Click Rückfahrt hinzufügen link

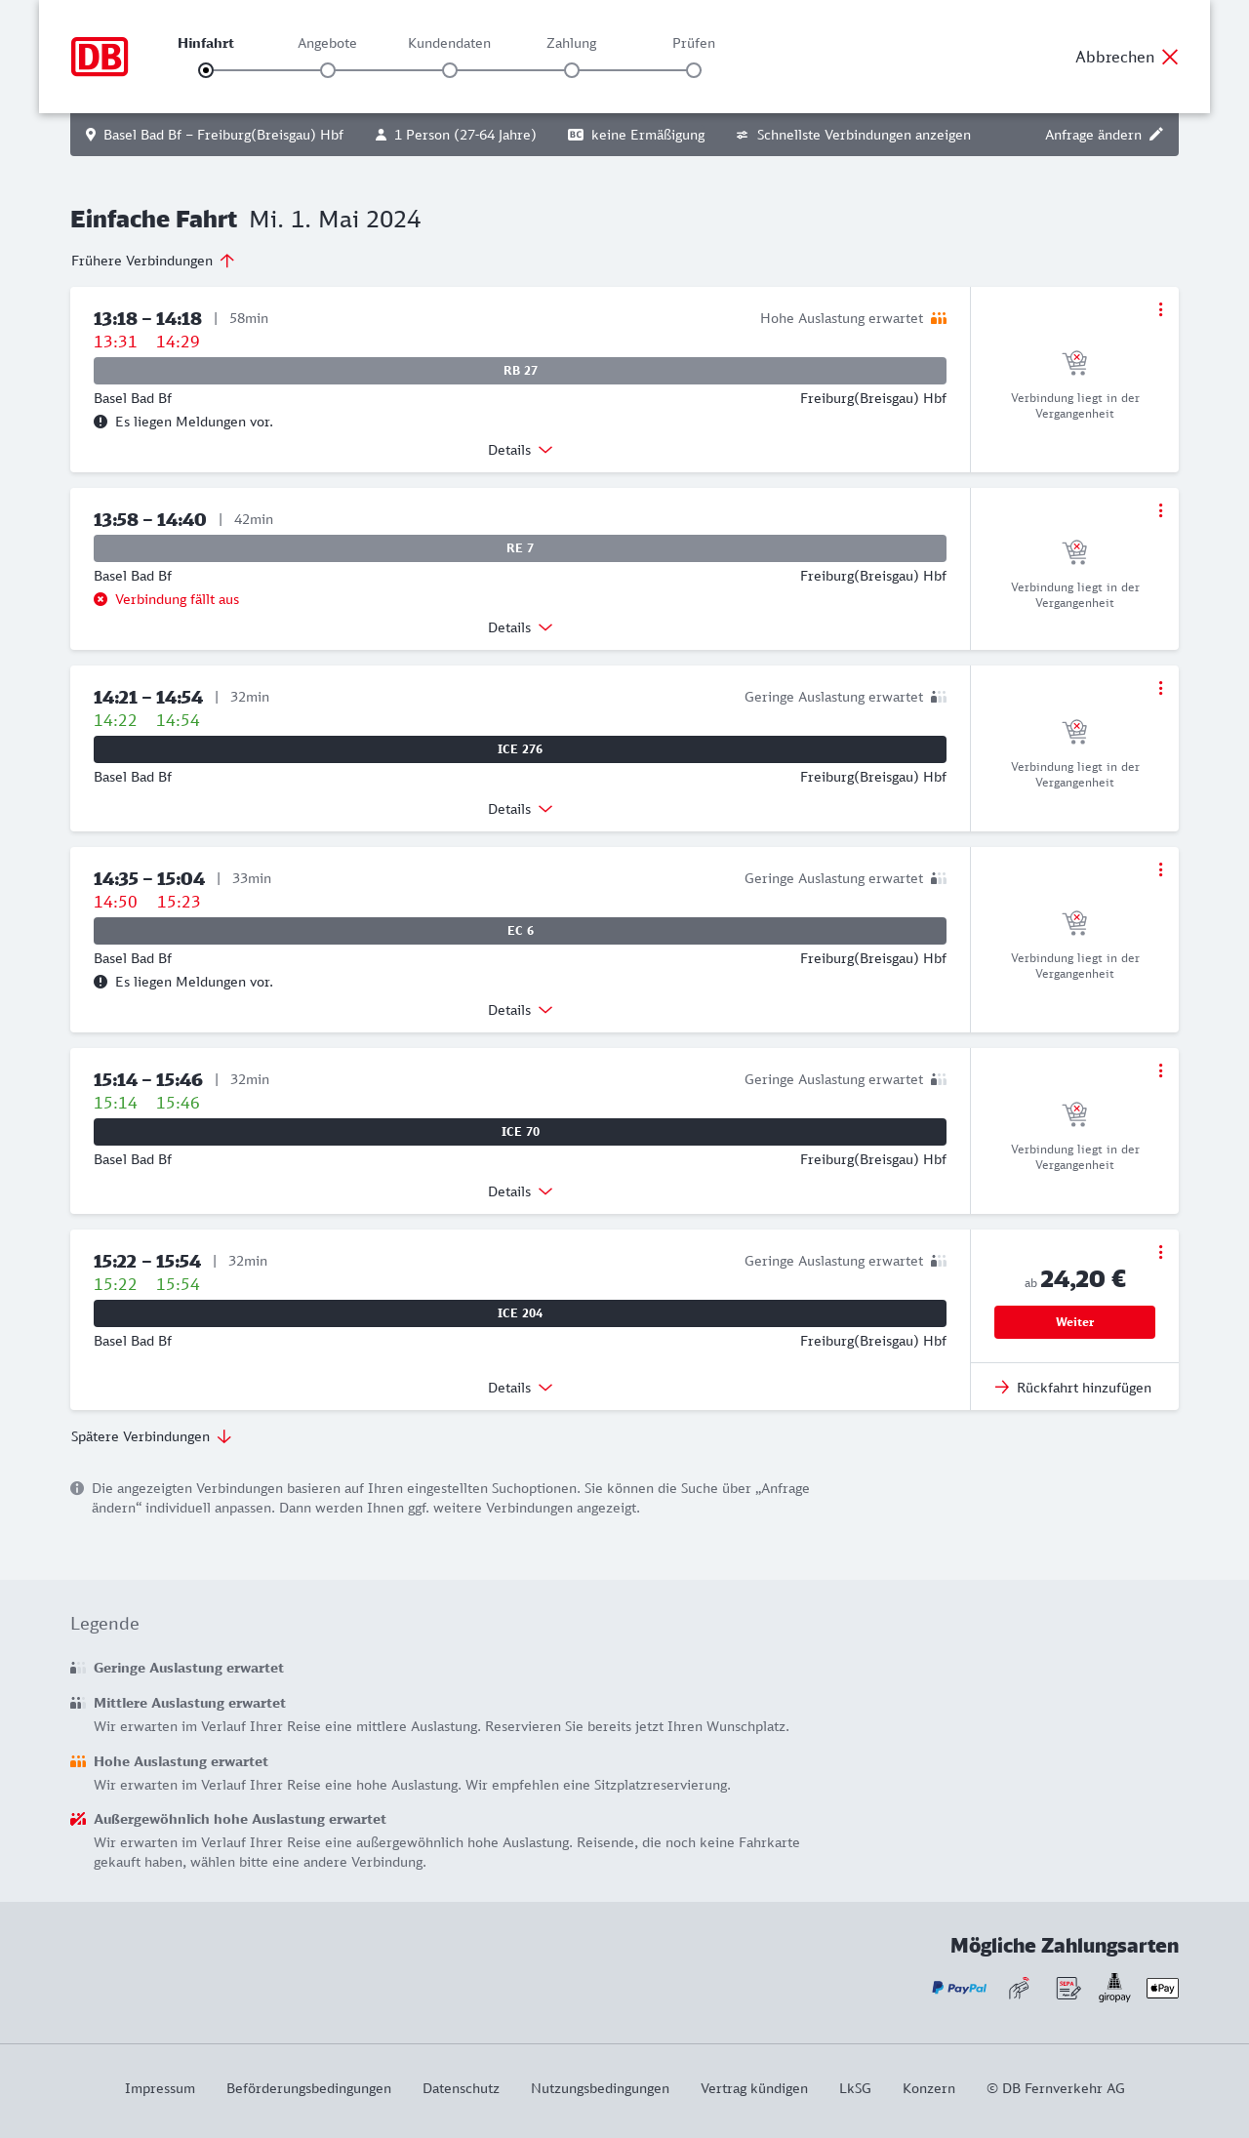pos(1073,1388)
